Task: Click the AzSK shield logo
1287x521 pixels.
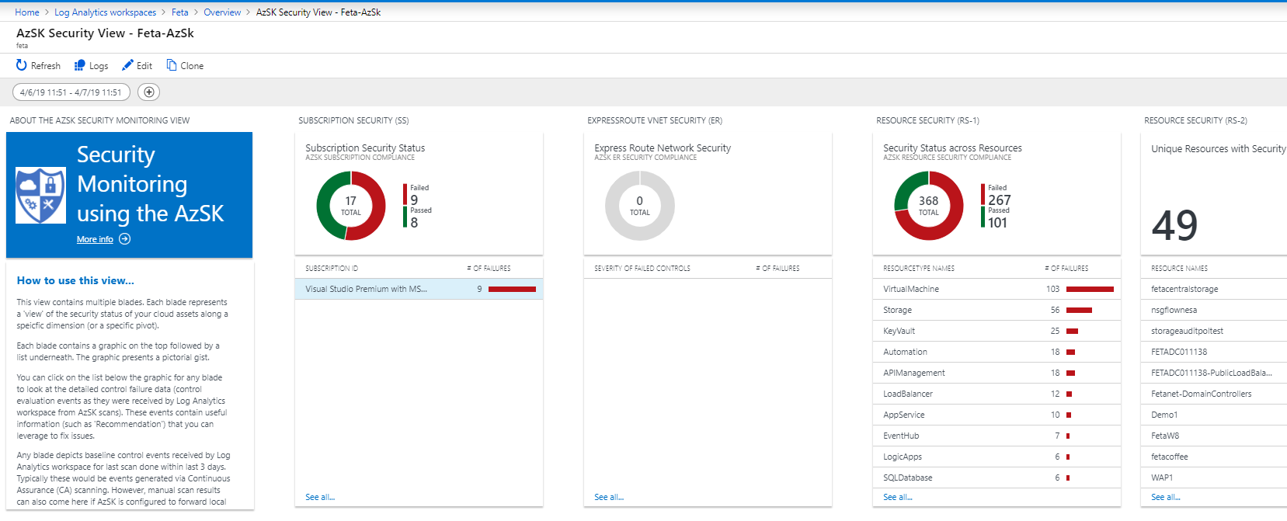Action: (41, 196)
